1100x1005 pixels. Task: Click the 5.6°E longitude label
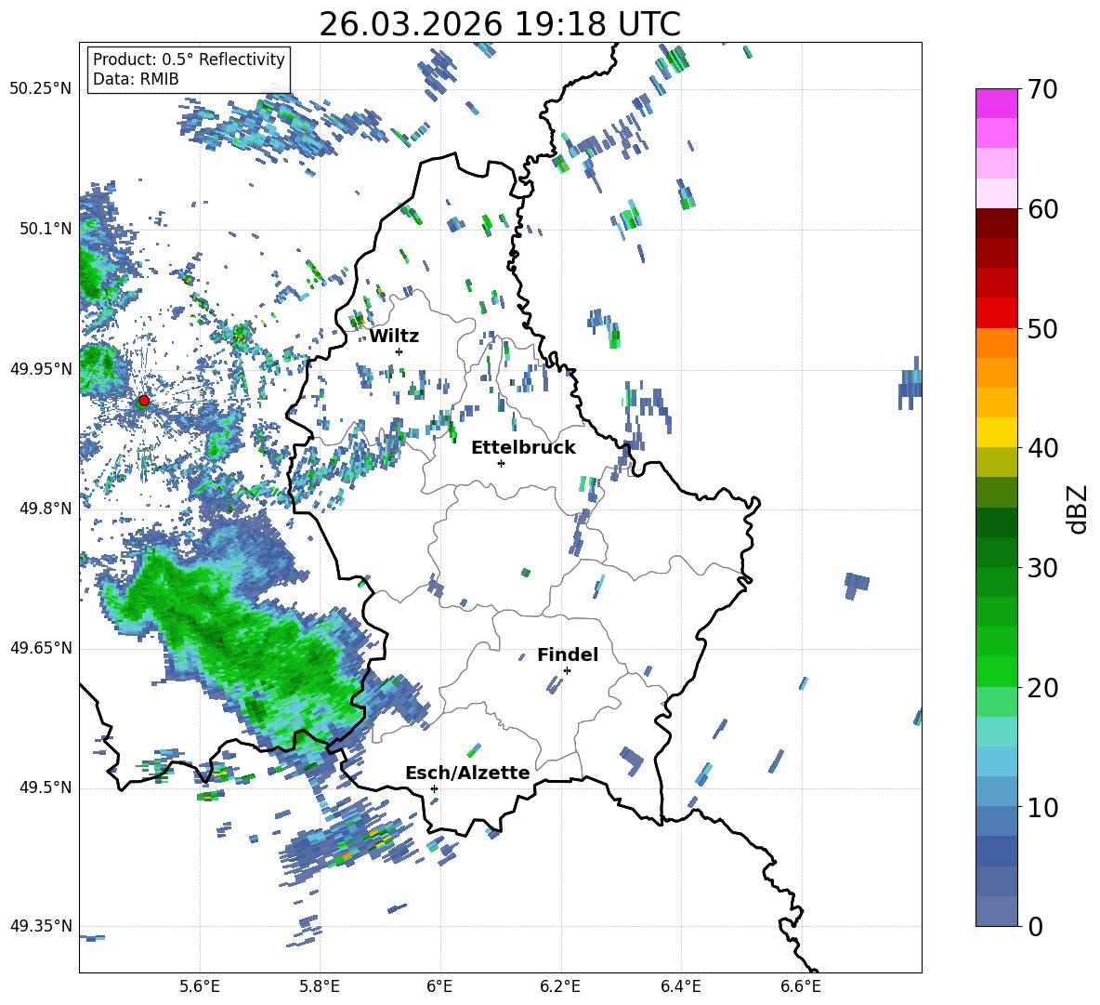(x=199, y=986)
